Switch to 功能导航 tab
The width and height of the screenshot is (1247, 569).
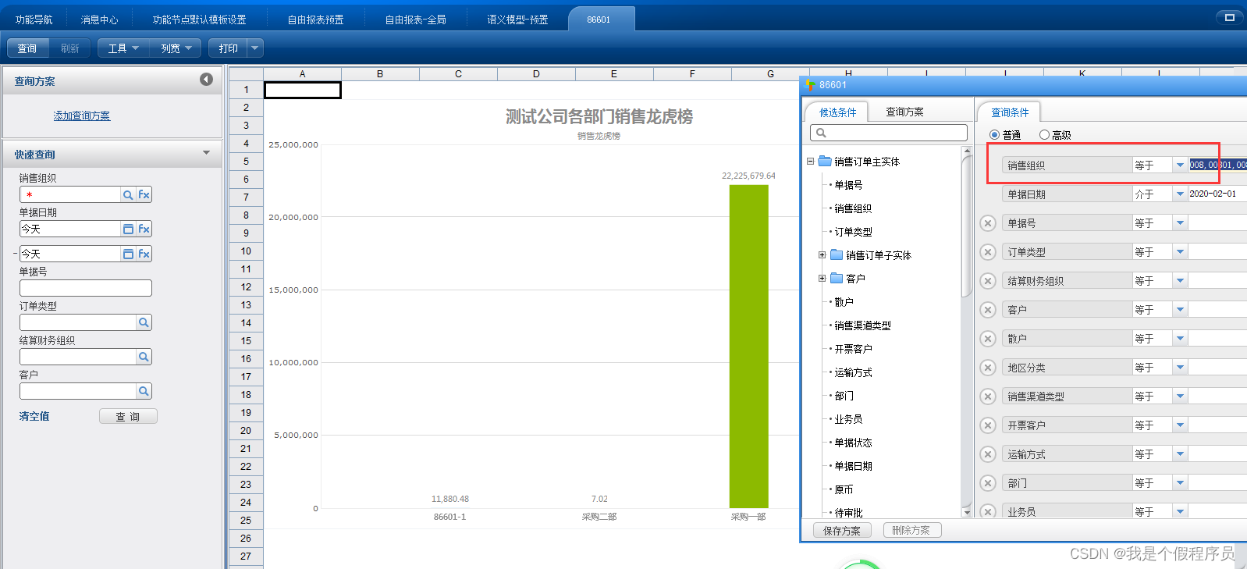[x=34, y=20]
